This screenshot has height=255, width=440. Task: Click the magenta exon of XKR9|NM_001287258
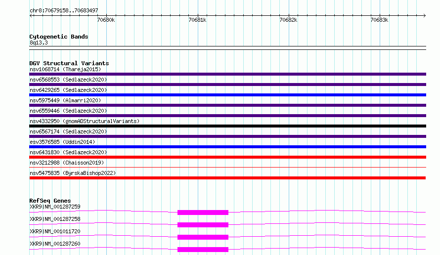(203, 225)
